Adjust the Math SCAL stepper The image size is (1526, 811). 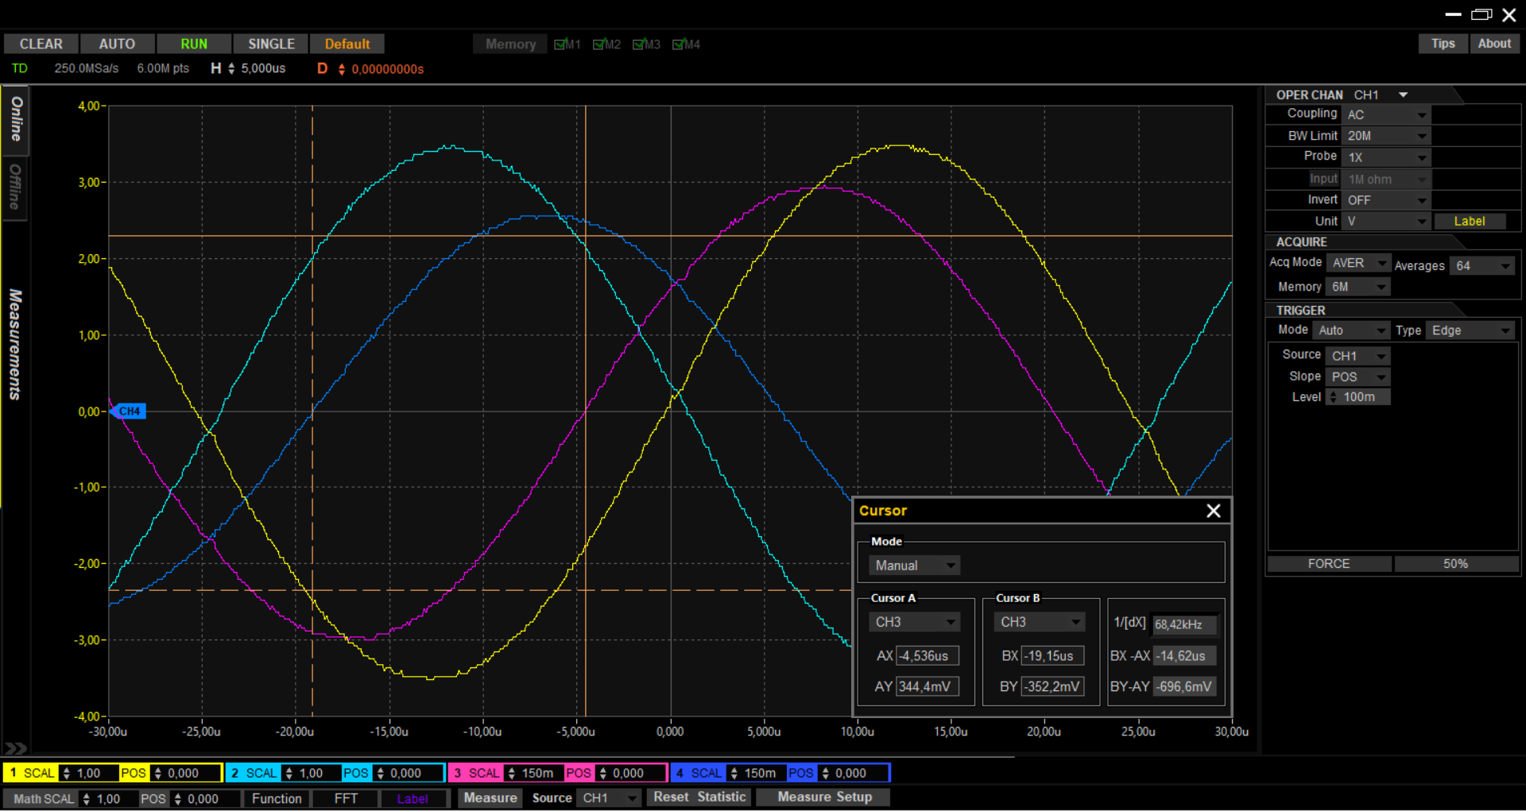pos(87,799)
